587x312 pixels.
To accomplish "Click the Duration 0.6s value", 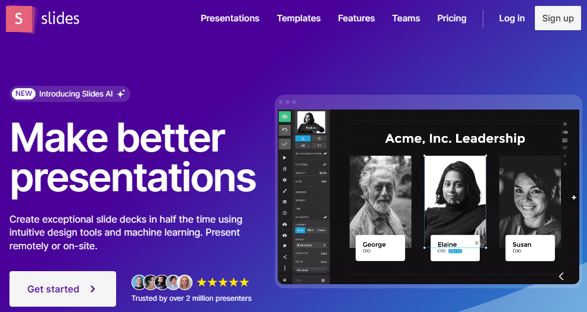I will (x=324, y=253).
